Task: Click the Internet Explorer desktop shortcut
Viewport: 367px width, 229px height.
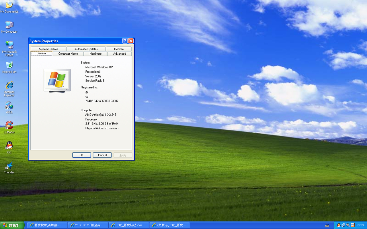Action: point(9,89)
